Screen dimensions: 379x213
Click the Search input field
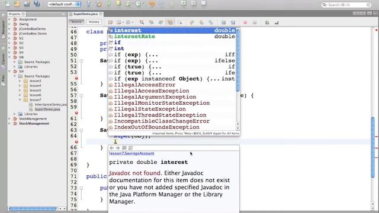pyautogui.click(x=346, y=5)
